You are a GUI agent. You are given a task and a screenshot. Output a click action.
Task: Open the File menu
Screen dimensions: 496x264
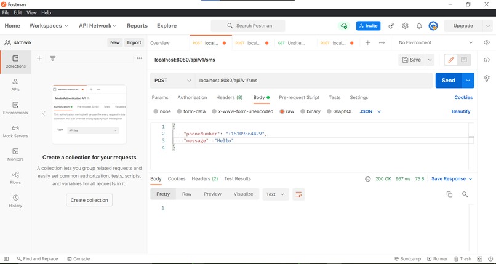(x=6, y=13)
